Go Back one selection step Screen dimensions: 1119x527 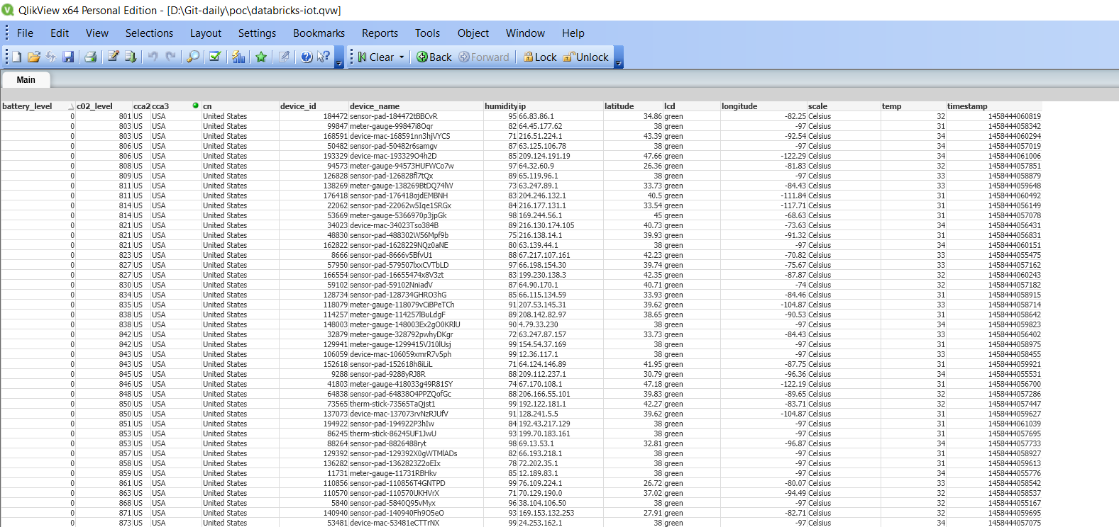[434, 57]
